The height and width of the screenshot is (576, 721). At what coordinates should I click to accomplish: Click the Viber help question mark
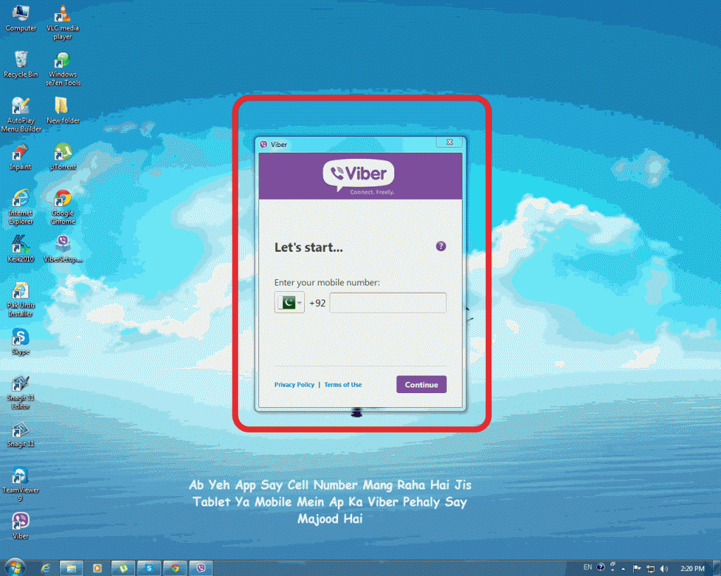[441, 246]
